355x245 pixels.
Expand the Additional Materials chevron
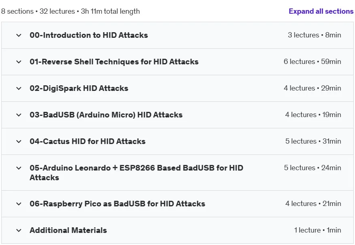coord(19,230)
